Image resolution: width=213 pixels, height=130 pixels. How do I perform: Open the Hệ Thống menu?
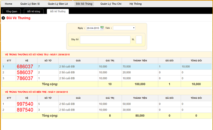click(x=136, y=4)
